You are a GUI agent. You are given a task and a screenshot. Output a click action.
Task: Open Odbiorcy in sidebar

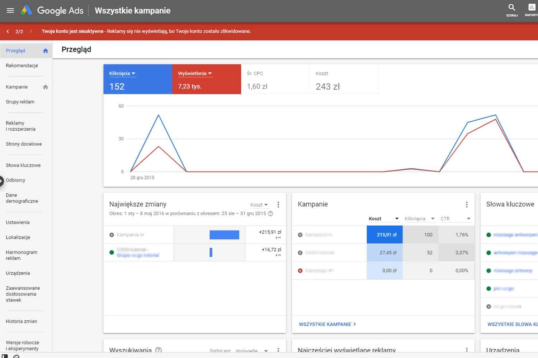tap(15, 180)
